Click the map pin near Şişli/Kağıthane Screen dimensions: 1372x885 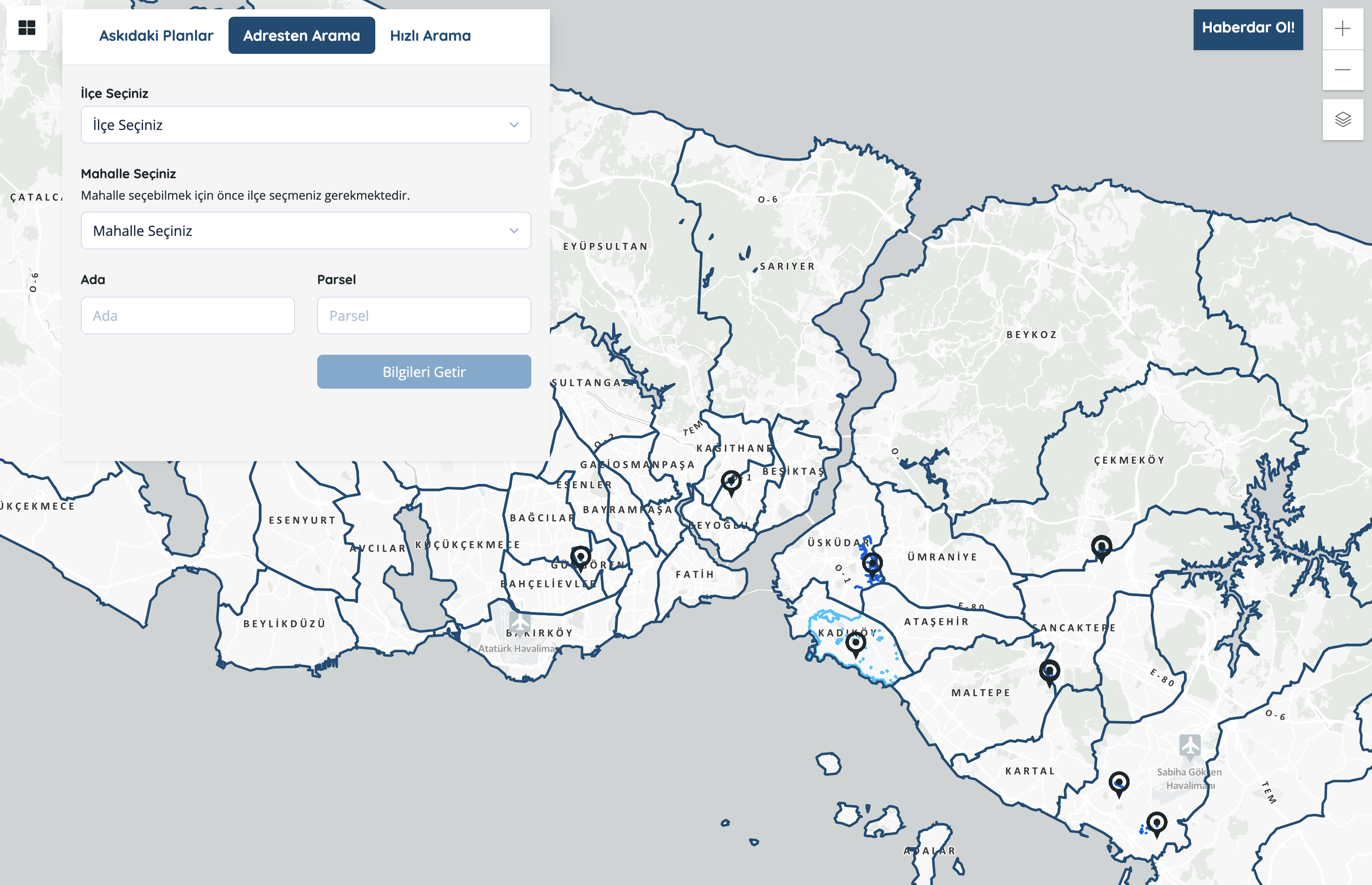(731, 481)
